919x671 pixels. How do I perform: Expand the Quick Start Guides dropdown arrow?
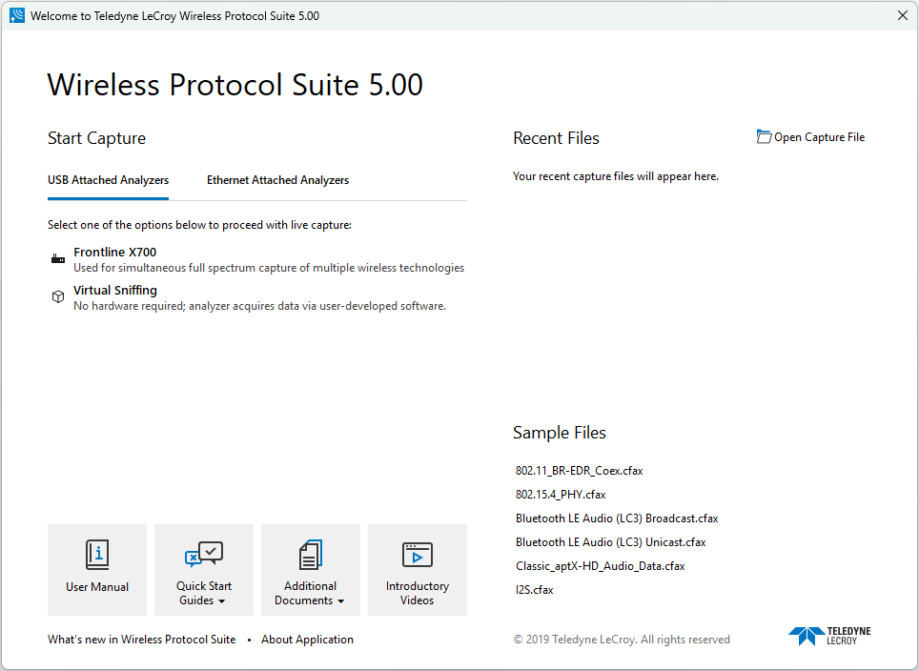point(221,601)
